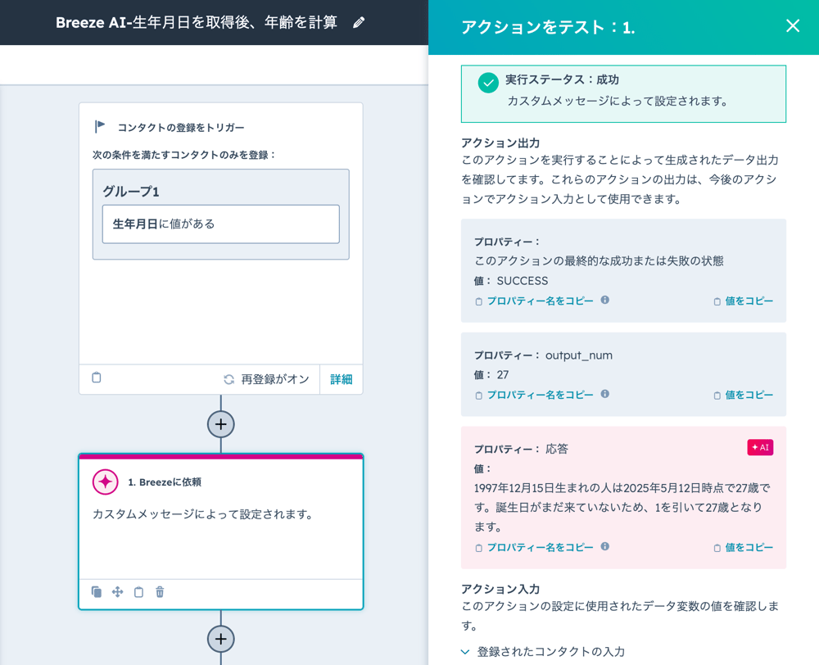
Task: Click the clipboard icon on the Breeze action card
Action: [x=138, y=591]
